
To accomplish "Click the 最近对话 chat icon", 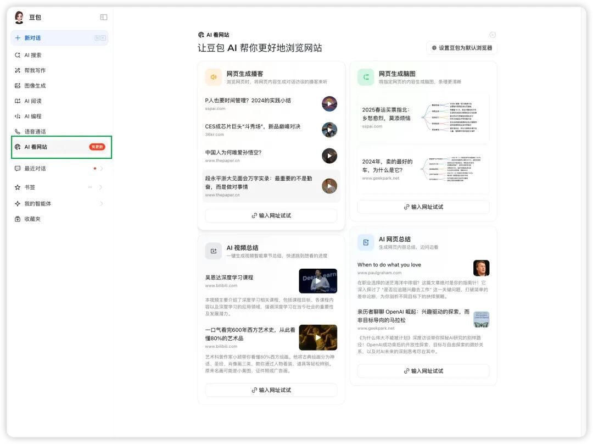I will coord(18,169).
